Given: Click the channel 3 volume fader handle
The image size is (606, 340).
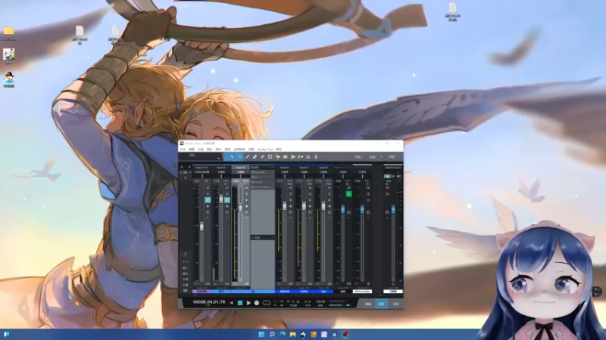Looking at the screenshot, I should (x=240, y=209).
